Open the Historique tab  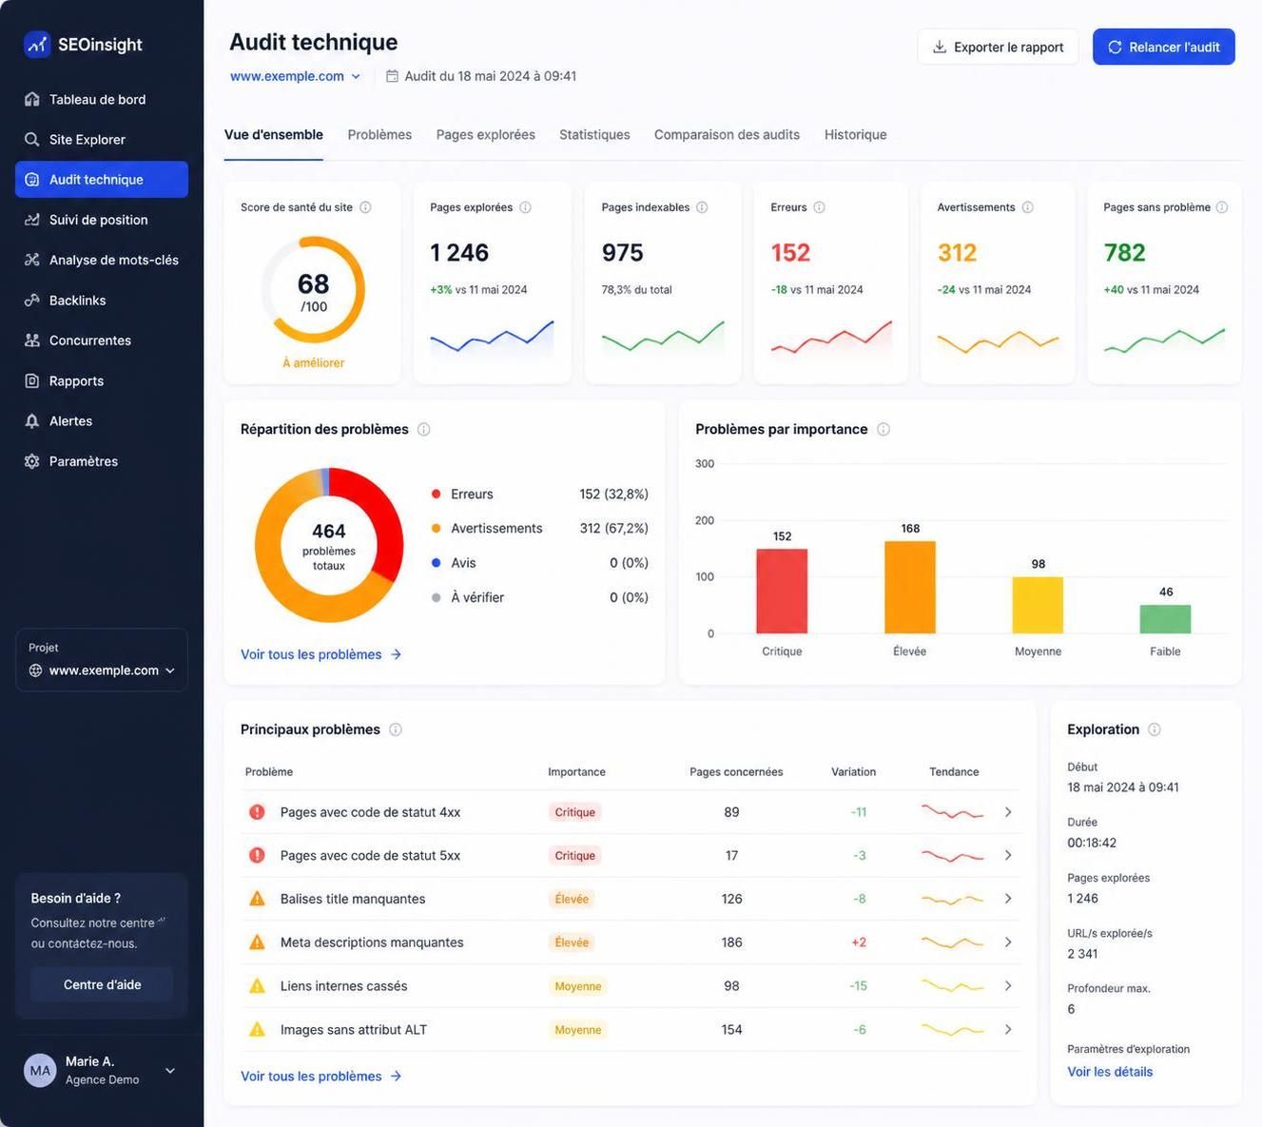tap(855, 134)
